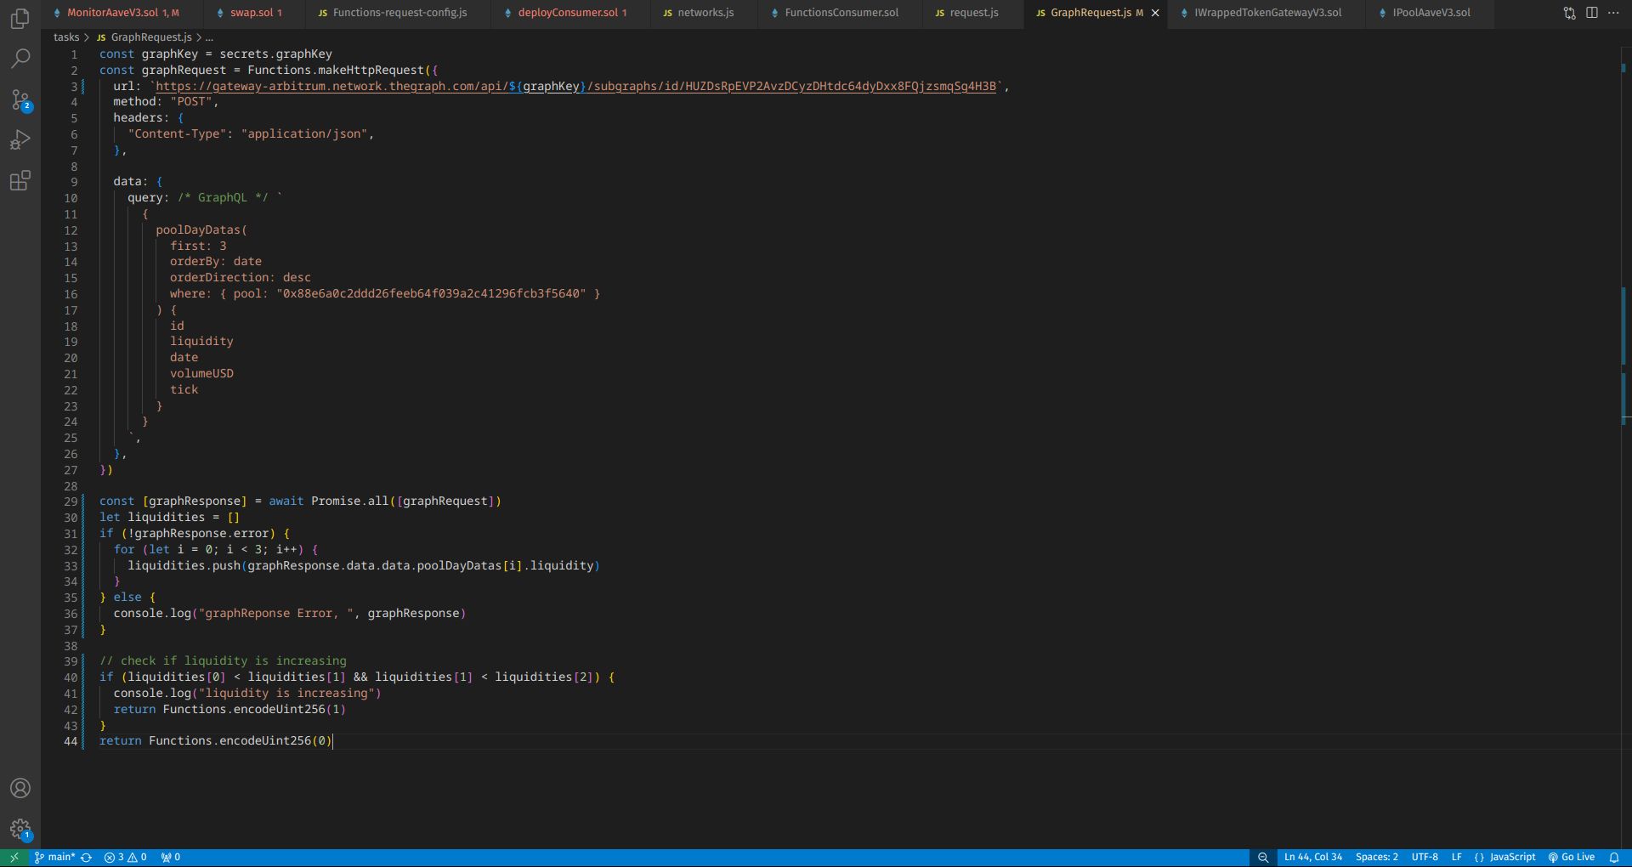Start Go Live server
1632x867 pixels.
coord(1572,858)
